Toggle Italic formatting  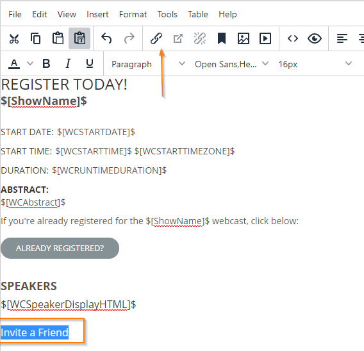68,63
